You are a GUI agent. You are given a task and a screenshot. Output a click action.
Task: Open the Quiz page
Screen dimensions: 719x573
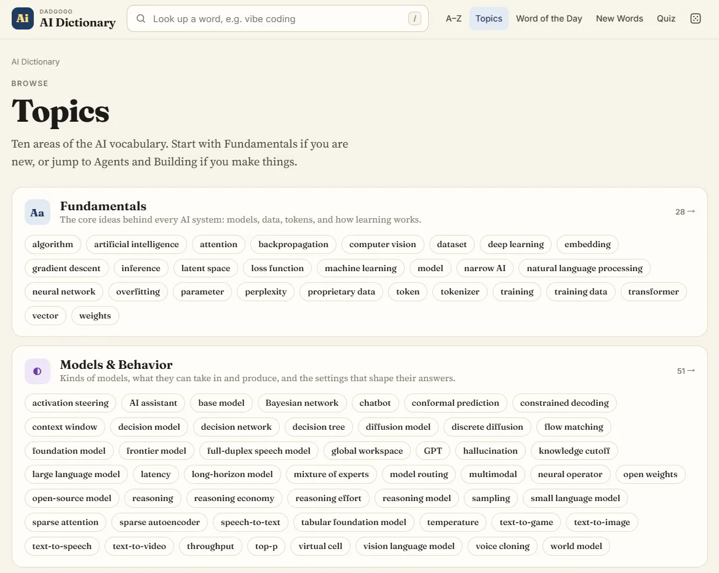(666, 18)
